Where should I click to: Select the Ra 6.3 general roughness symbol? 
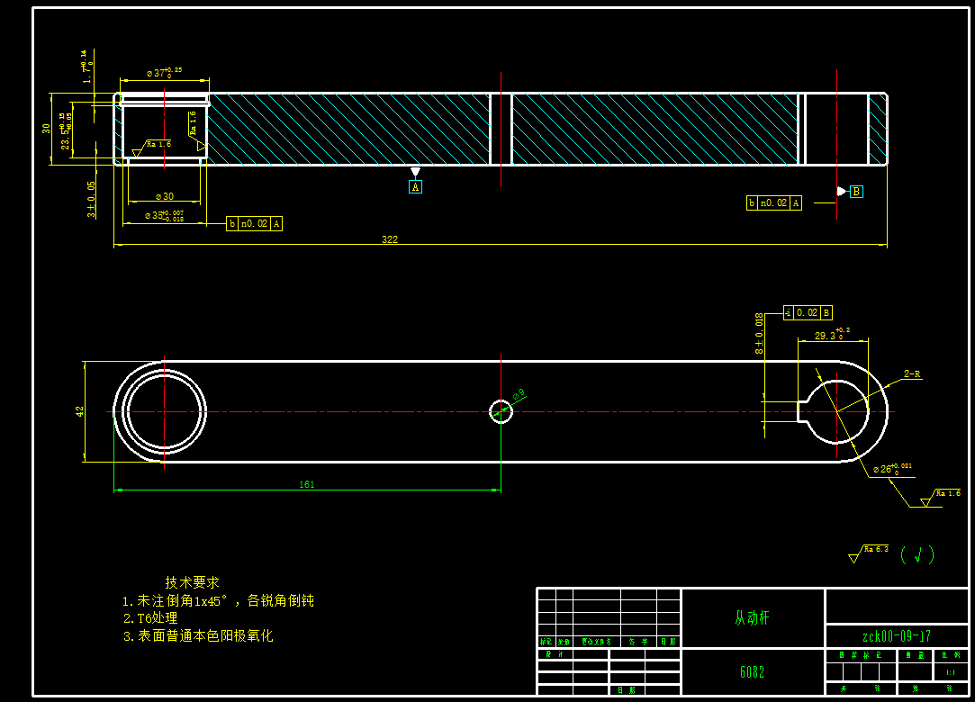pos(869,553)
